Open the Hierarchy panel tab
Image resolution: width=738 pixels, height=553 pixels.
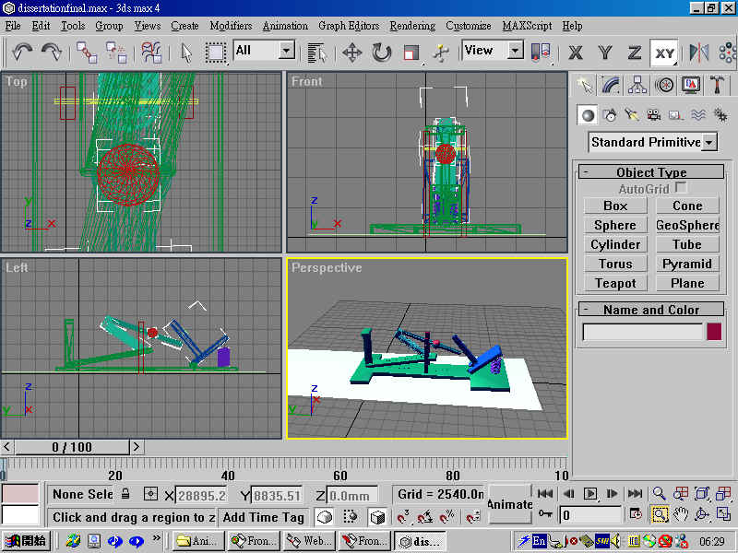coord(637,85)
